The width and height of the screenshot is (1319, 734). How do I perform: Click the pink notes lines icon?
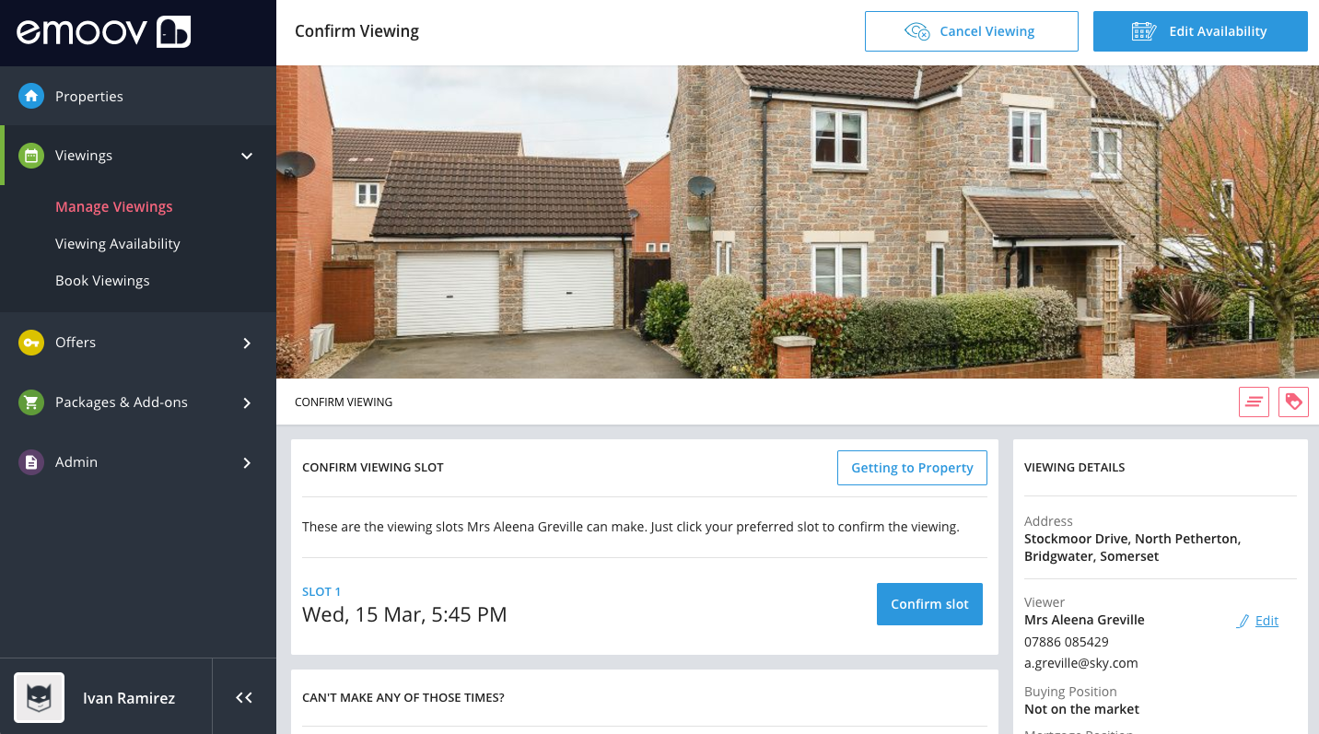click(1254, 402)
